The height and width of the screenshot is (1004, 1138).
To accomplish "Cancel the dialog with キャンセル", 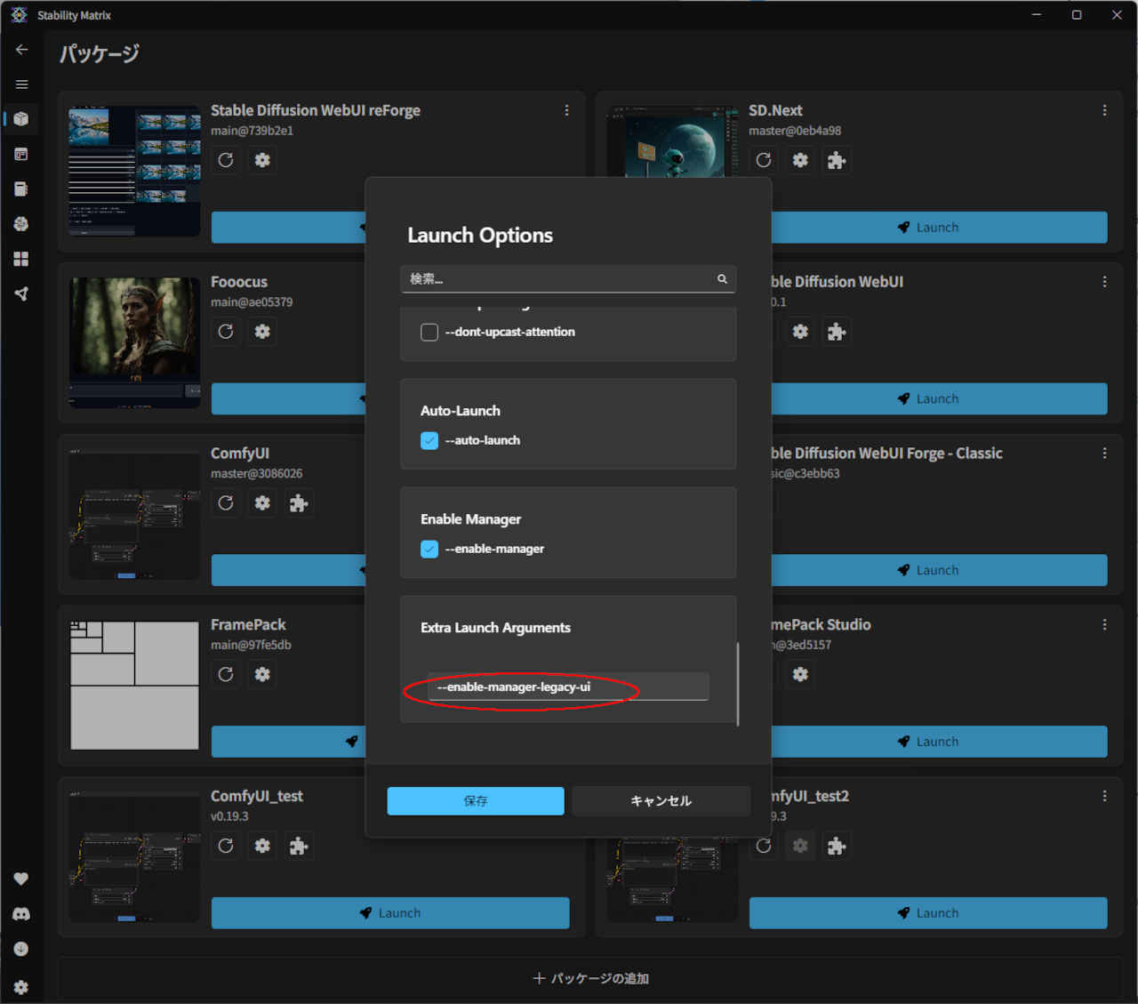I will 661,801.
